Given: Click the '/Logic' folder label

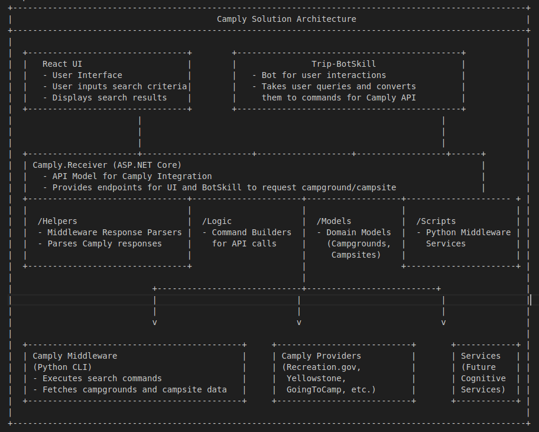Looking at the screenshot, I should pos(217,222).
